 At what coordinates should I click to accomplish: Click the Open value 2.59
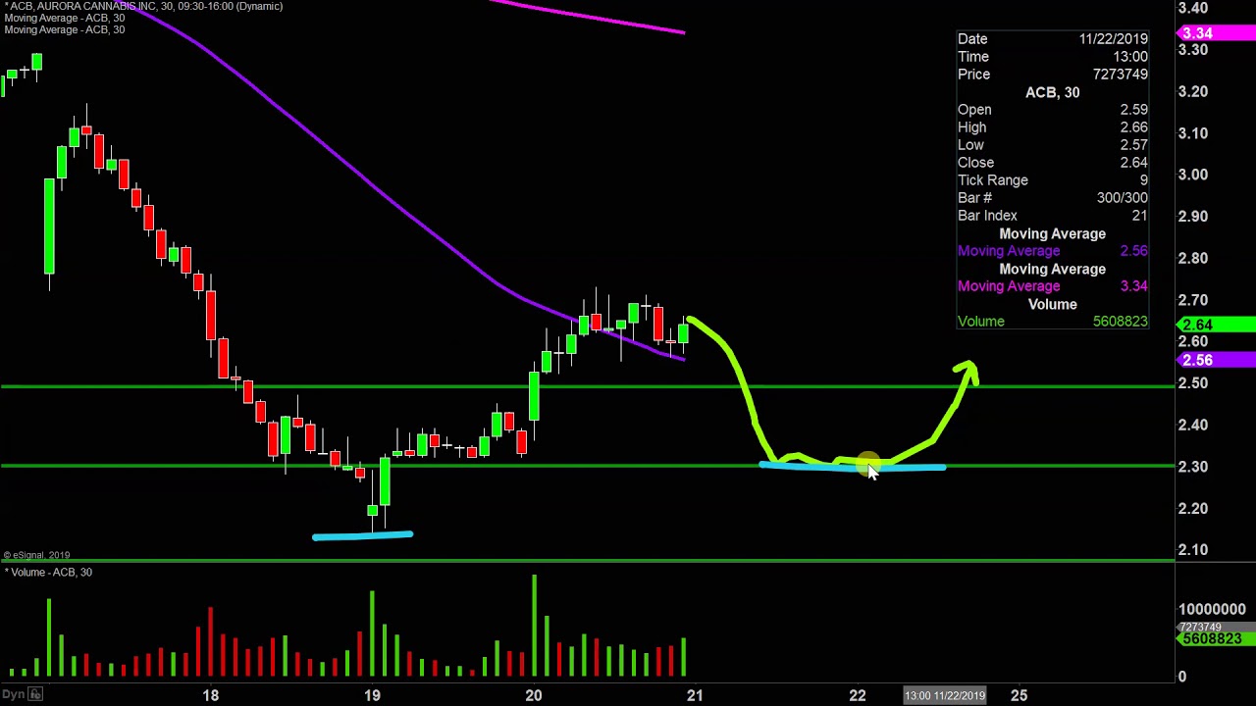[1133, 110]
